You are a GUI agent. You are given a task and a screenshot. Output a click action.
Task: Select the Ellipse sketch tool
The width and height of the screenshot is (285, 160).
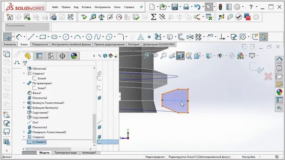tap(109, 37)
